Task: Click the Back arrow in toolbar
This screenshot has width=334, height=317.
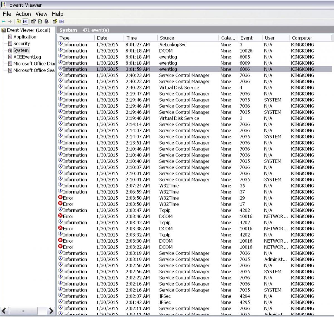Action: (x=4, y=21)
